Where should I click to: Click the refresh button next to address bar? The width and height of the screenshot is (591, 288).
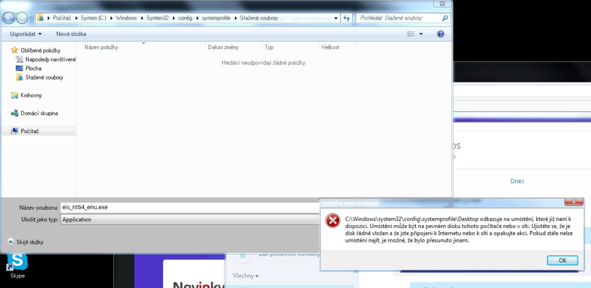pyautogui.click(x=346, y=18)
